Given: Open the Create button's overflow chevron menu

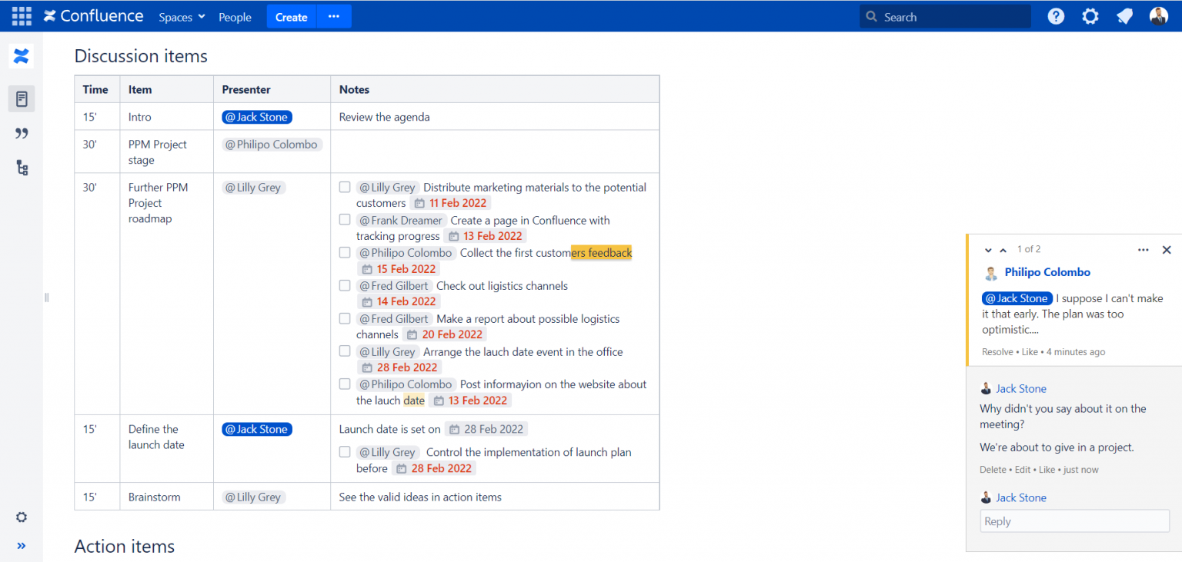Looking at the screenshot, I should (333, 16).
